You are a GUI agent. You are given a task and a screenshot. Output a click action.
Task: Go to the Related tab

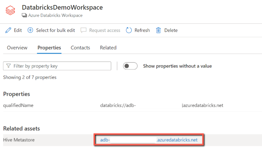click(x=108, y=48)
